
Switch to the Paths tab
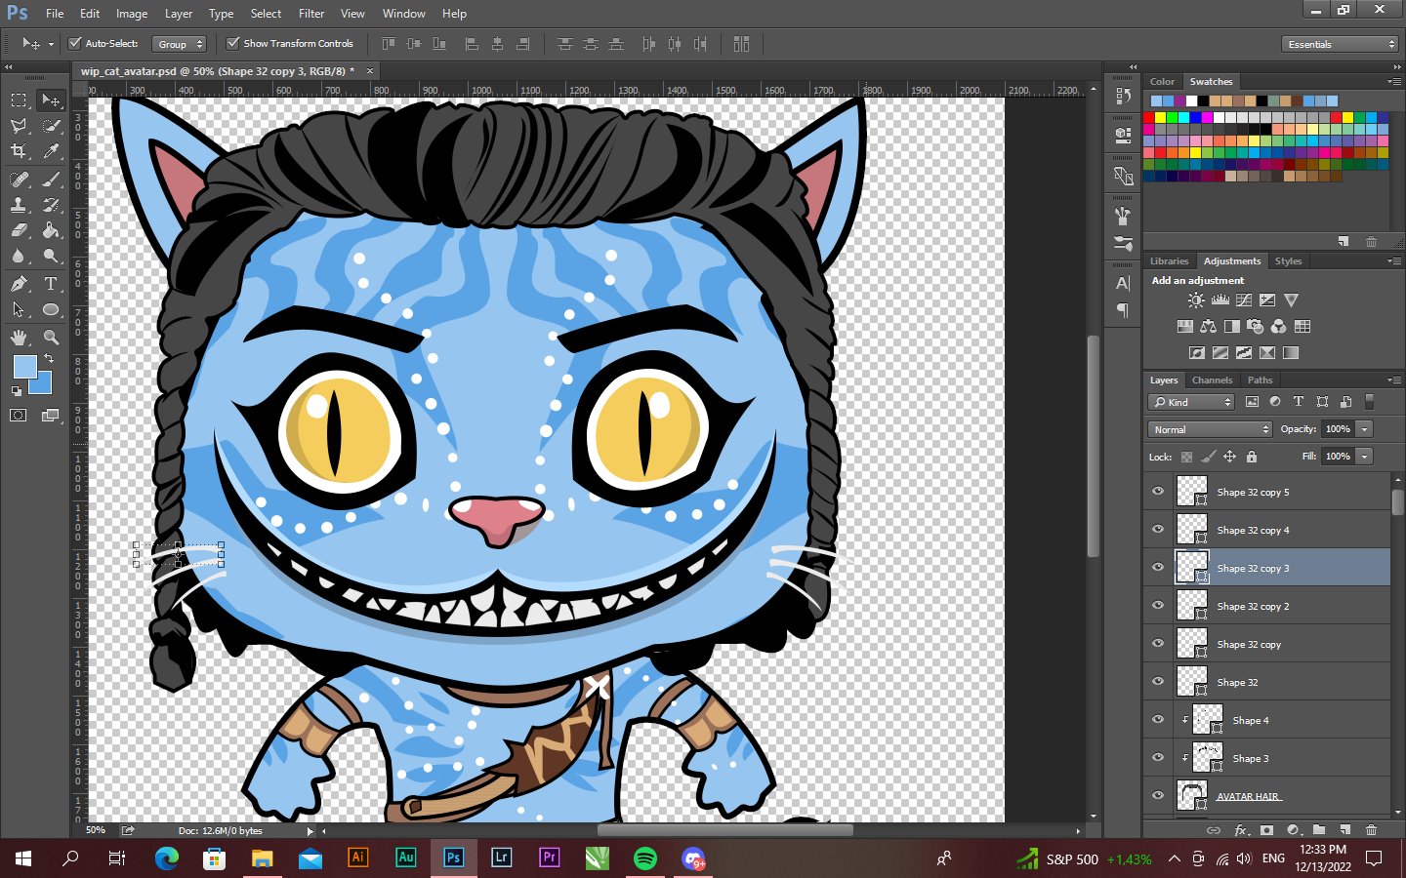pos(1260,380)
